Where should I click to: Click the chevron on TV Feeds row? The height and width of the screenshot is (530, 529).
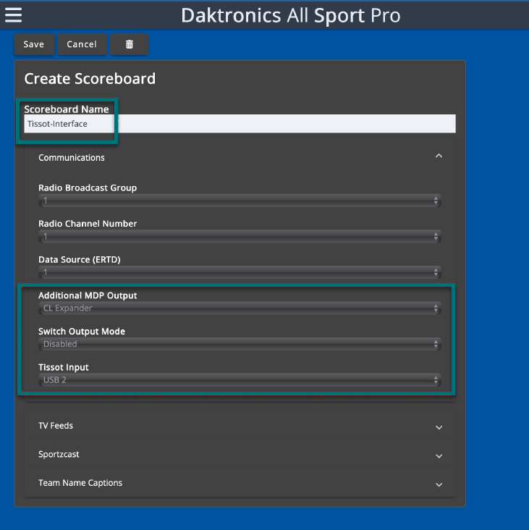[439, 427]
